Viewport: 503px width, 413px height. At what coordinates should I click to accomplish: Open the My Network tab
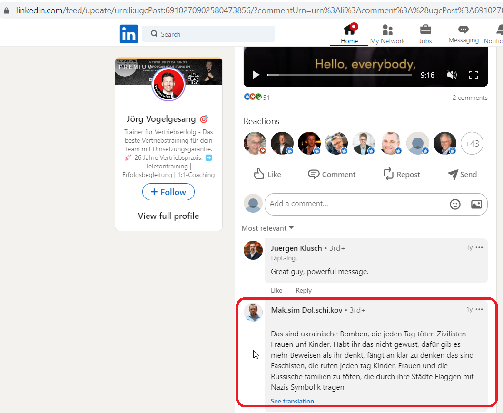point(387,34)
